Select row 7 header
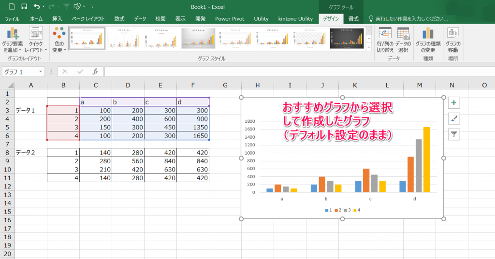 coord(7,144)
